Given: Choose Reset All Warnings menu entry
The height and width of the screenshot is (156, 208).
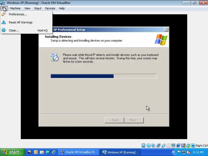Looking at the screenshot, I should click(26, 22).
